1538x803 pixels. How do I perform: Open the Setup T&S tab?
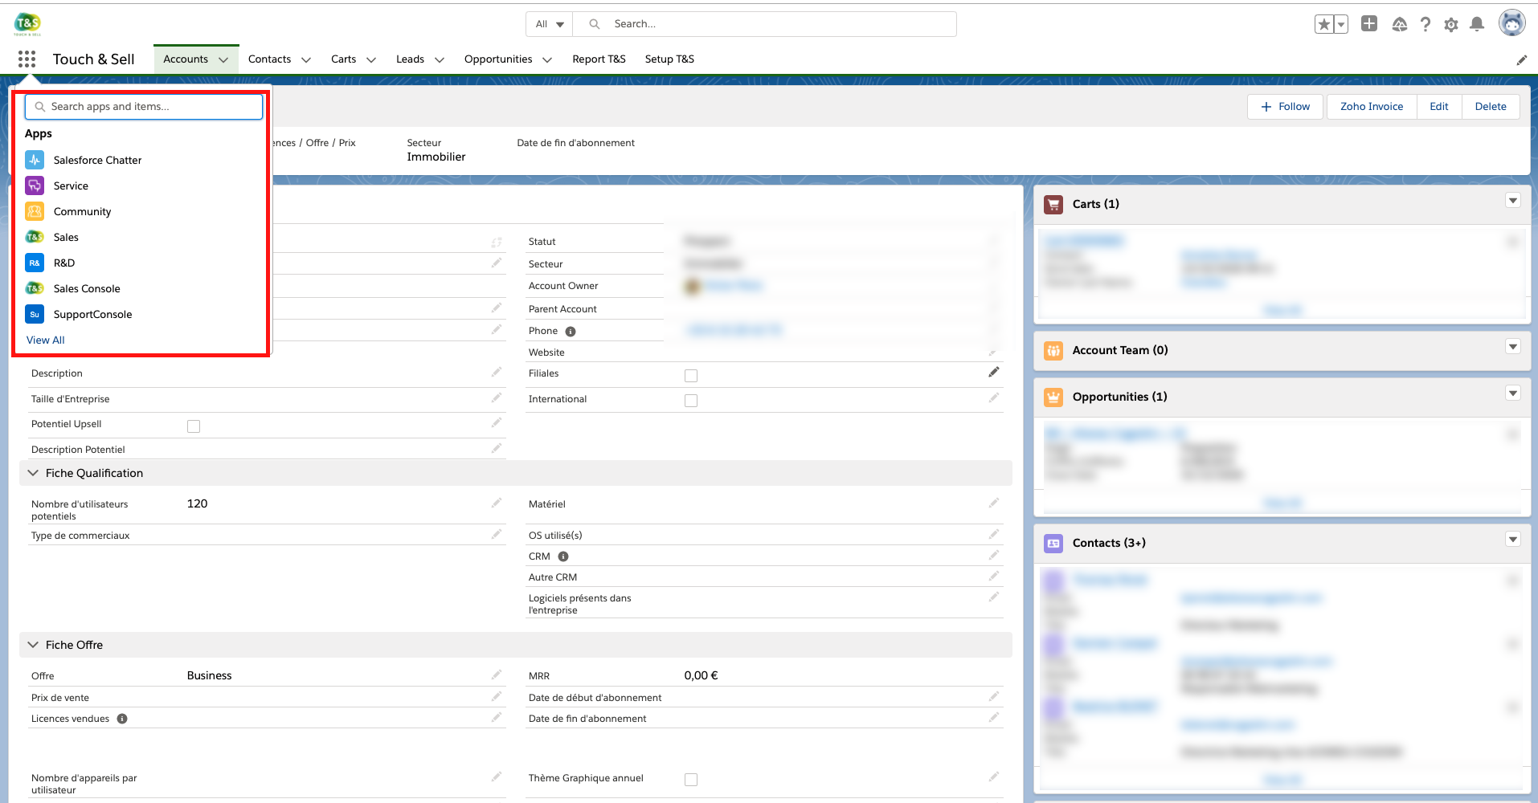click(669, 59)
